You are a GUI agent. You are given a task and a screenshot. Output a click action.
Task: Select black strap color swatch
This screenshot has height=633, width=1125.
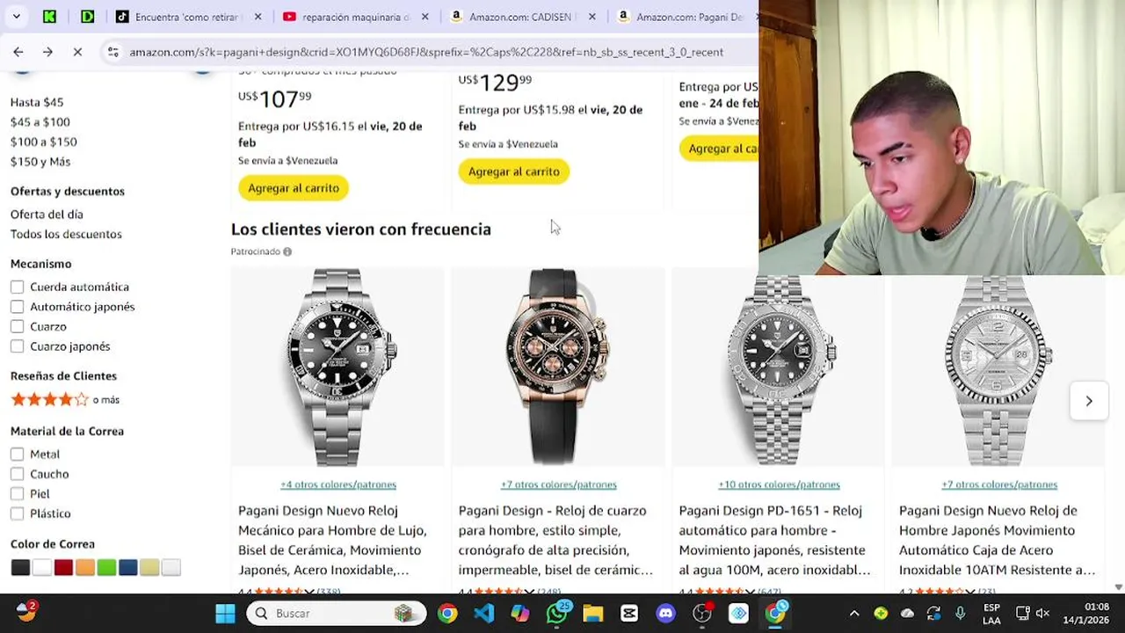[x=20, y=568]
